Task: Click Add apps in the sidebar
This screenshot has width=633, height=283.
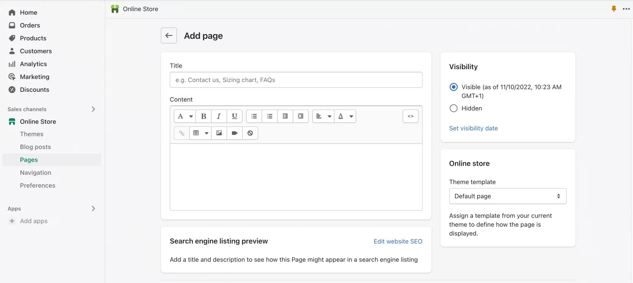Action: point(34,221)
